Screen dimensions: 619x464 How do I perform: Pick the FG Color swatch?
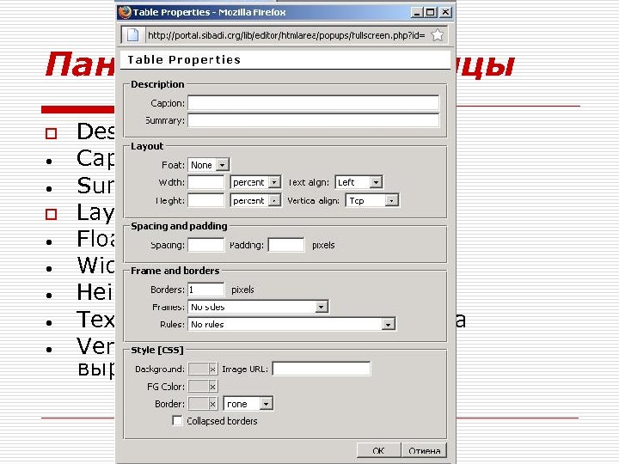[199, 387]
